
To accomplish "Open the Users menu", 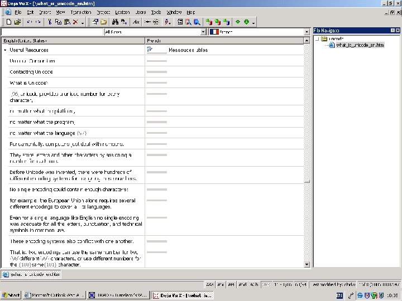I will [141, 12].
